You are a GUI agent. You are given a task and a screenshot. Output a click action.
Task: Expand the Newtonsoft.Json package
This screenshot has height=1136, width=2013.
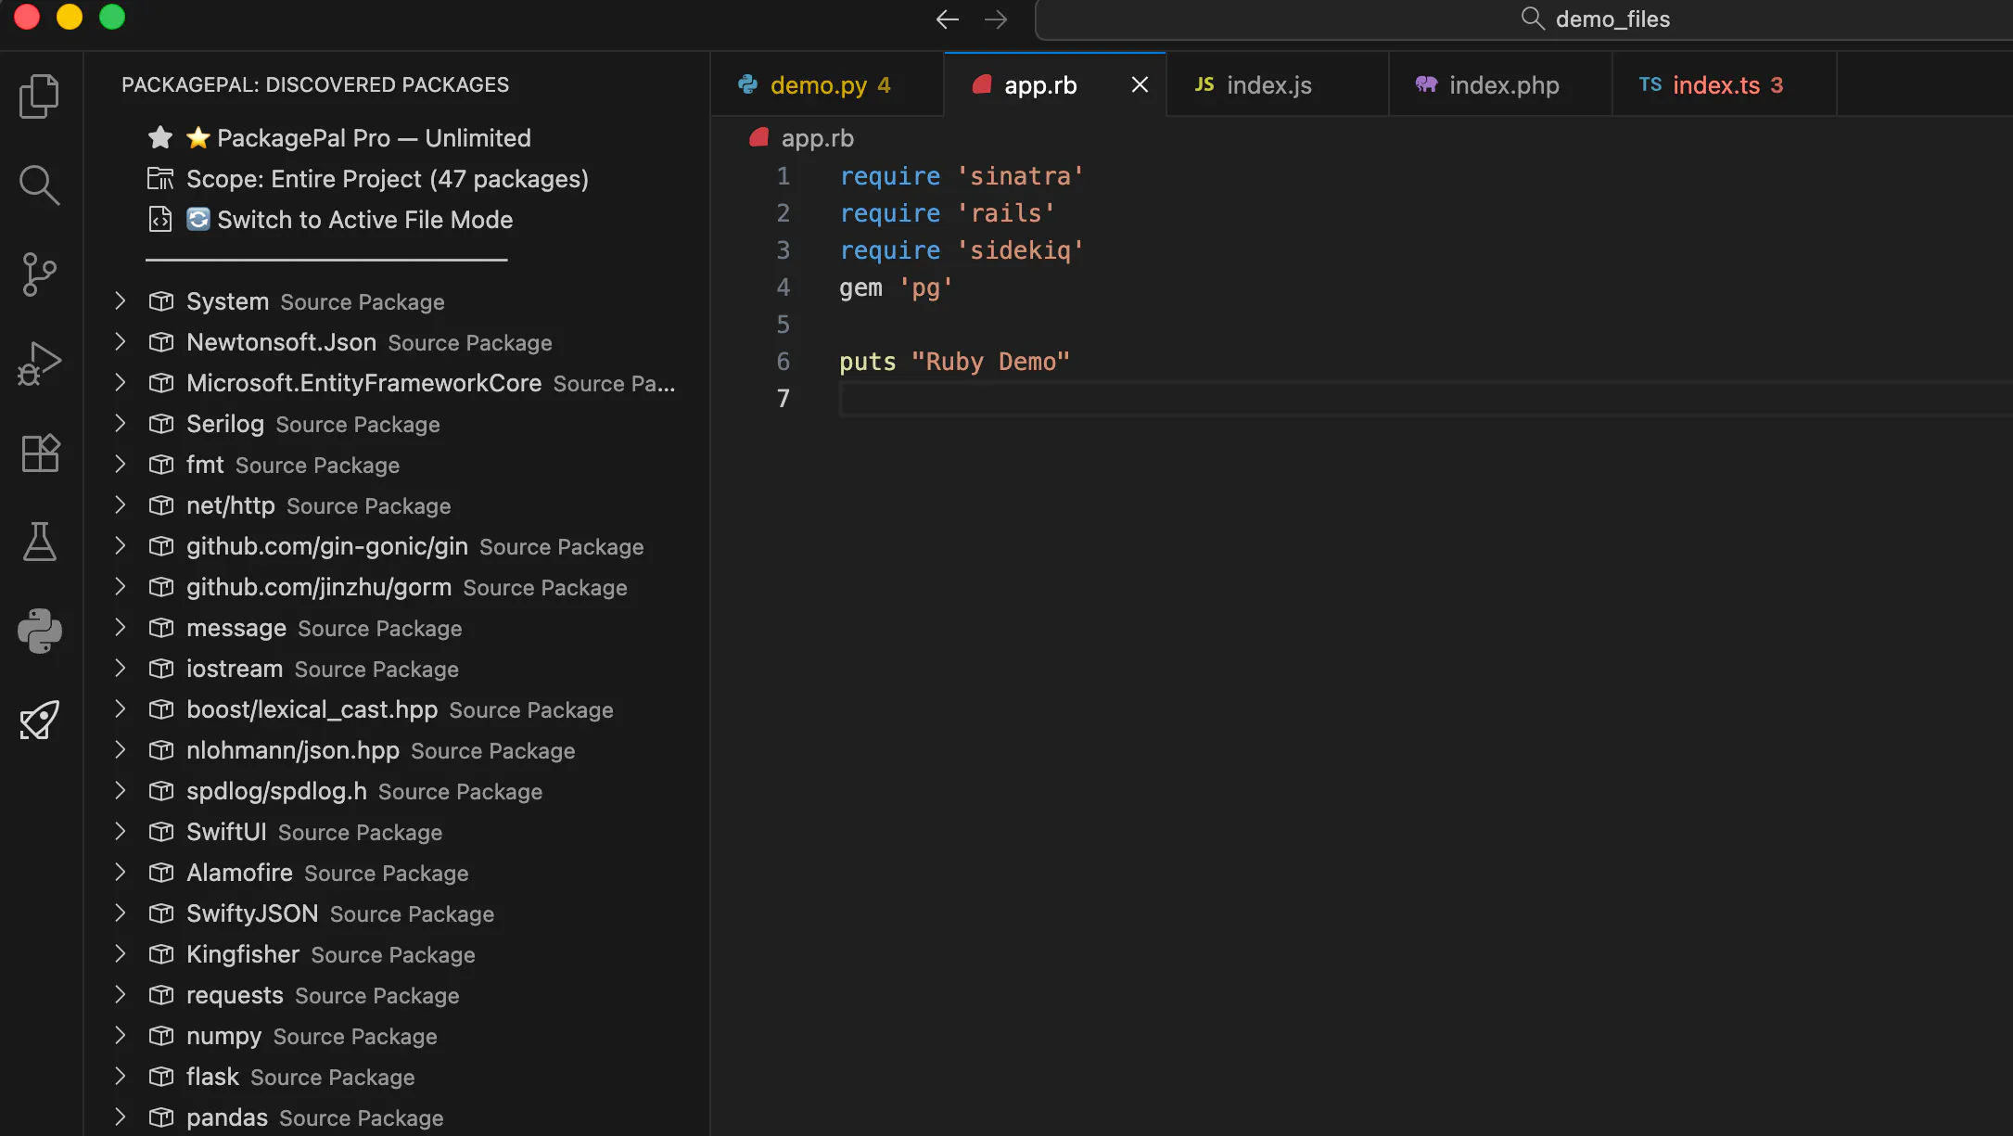120,342
